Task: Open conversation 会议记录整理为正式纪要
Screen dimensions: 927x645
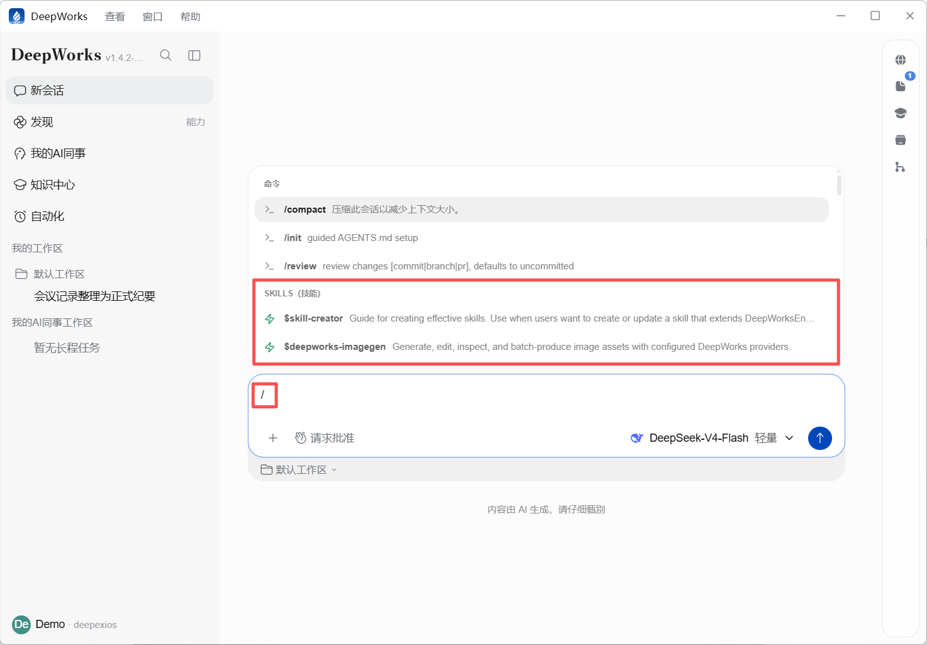Action: (x=94, y=296)
